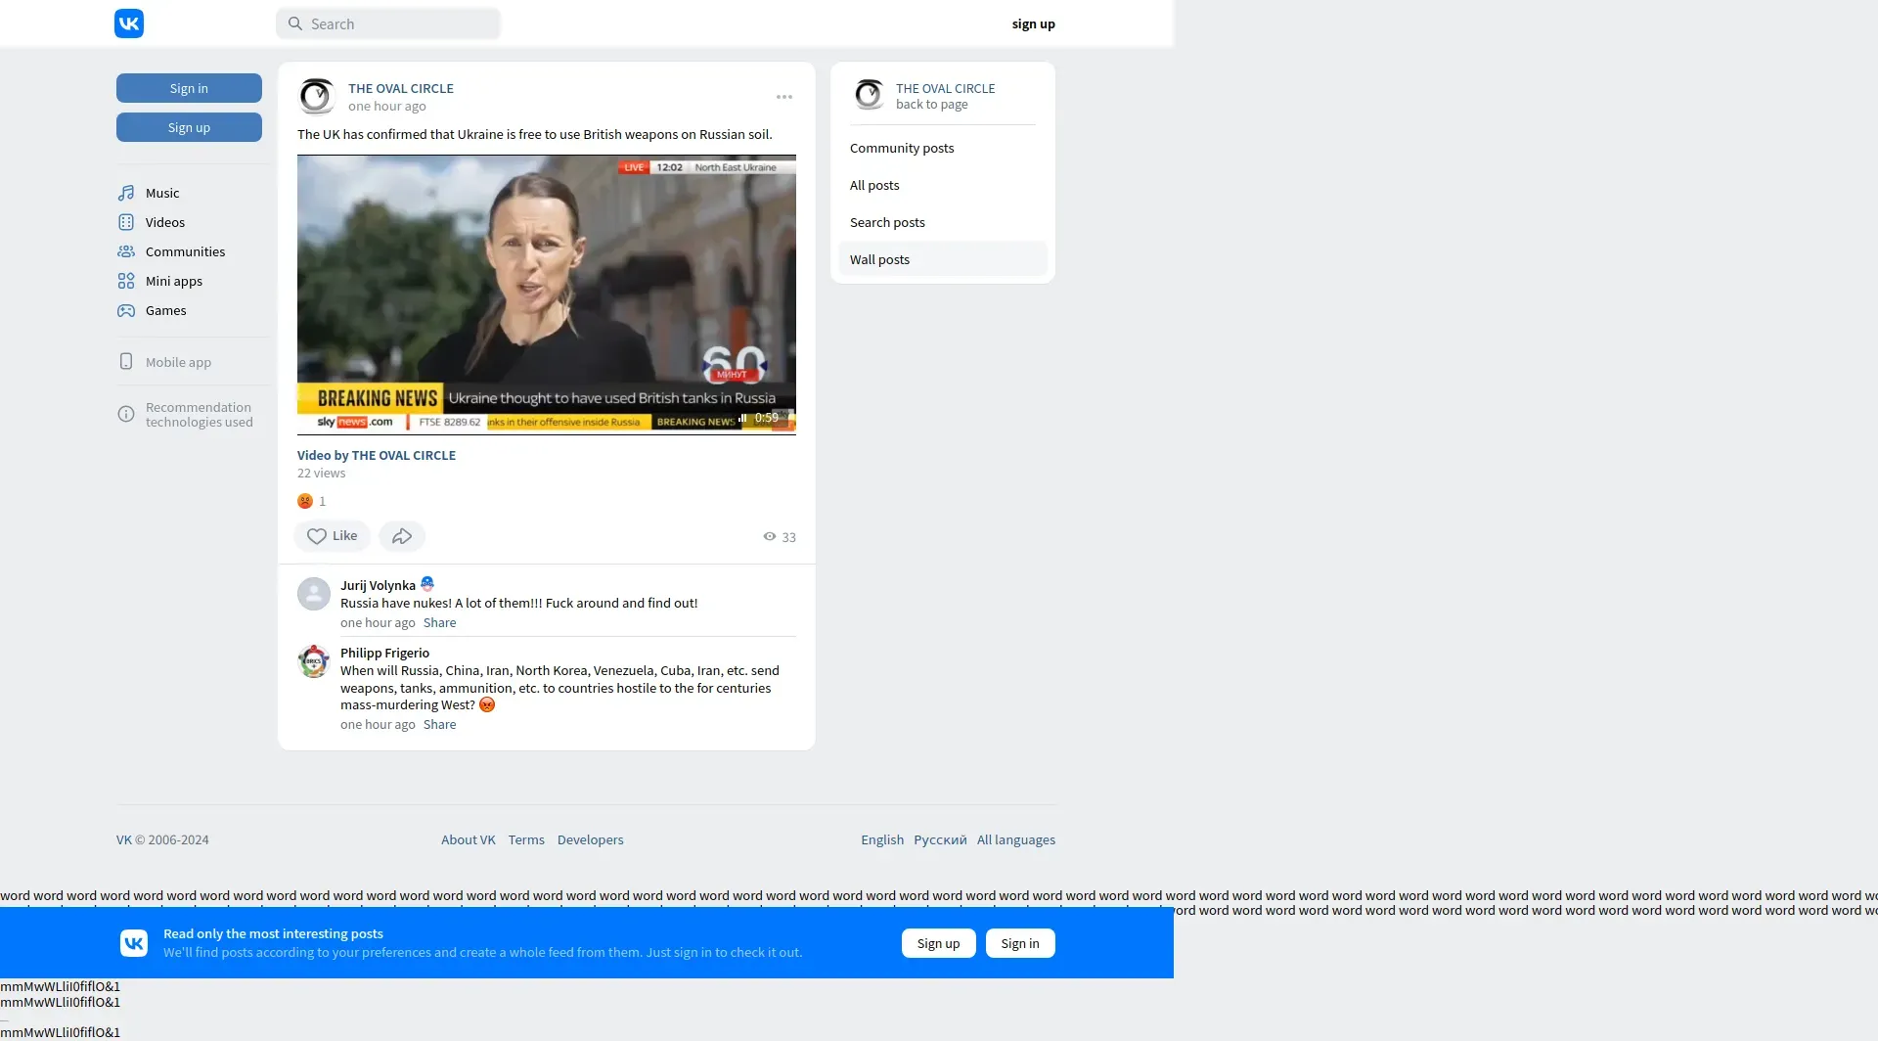The image size is (1878, 1041).
Task: Click Philipp Frigerio's name
Action: [x=384, y=653]
